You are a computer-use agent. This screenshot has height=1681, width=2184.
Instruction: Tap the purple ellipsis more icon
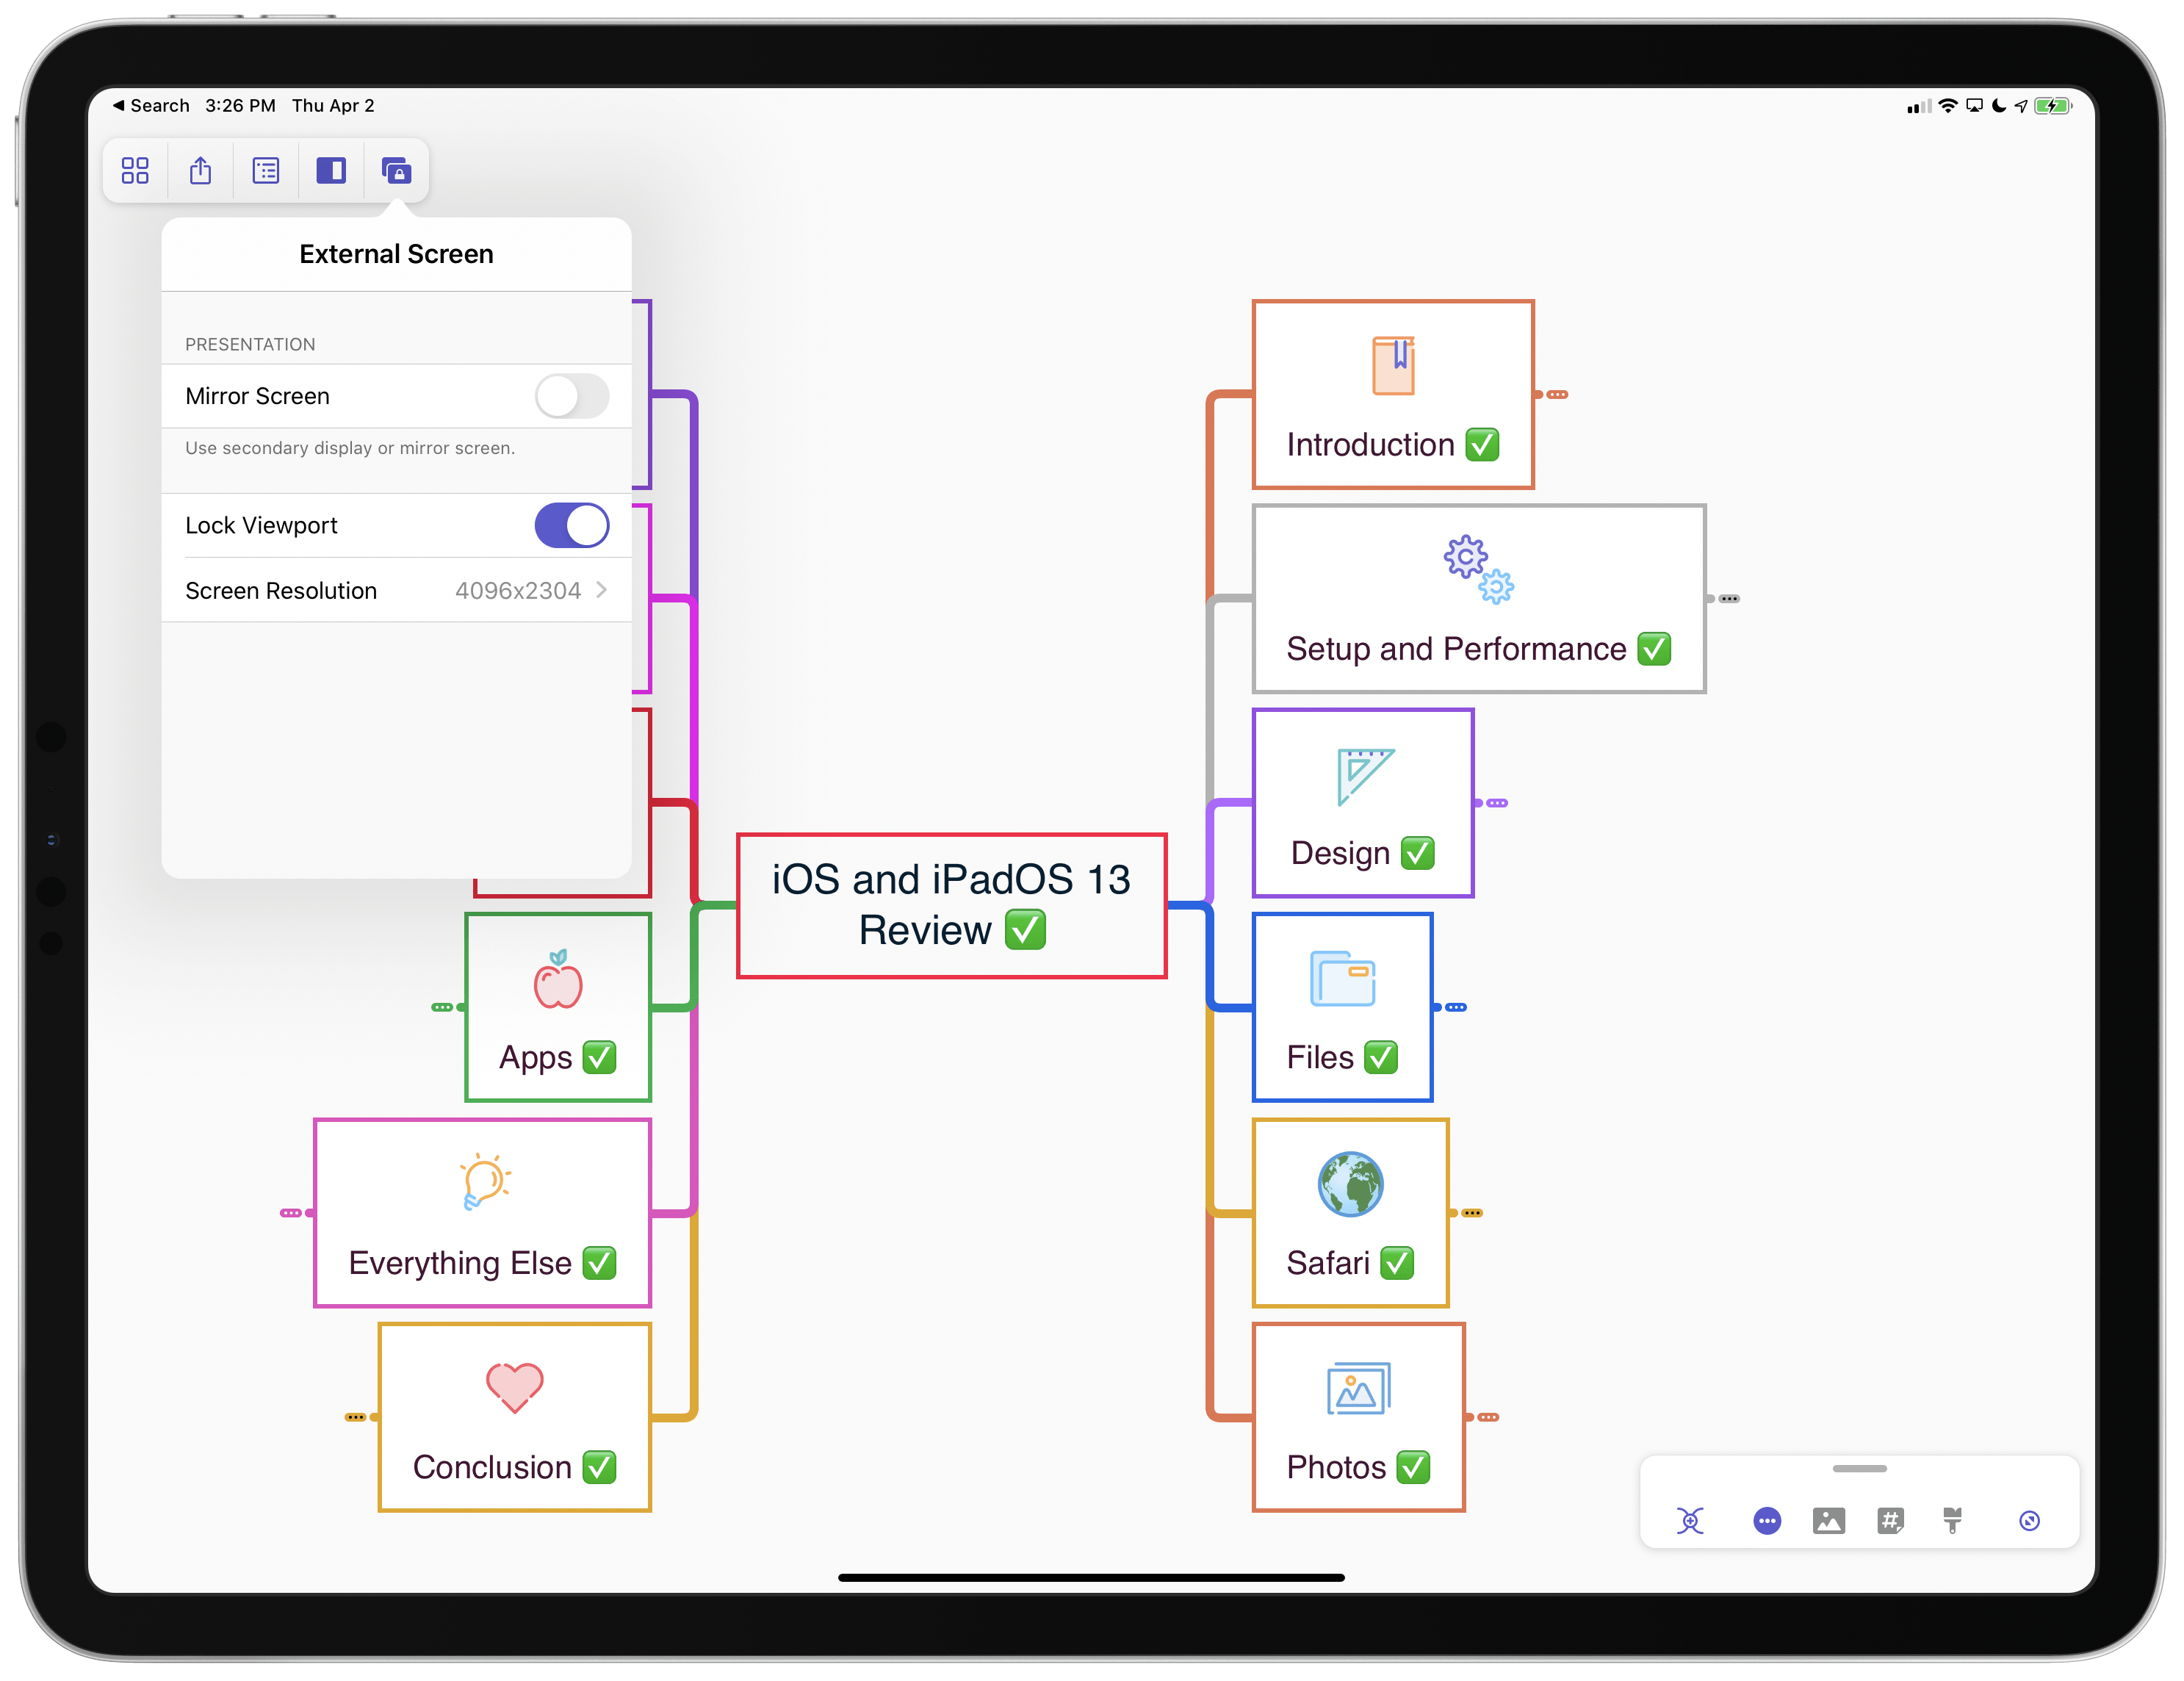(x=1767, y=1521)
